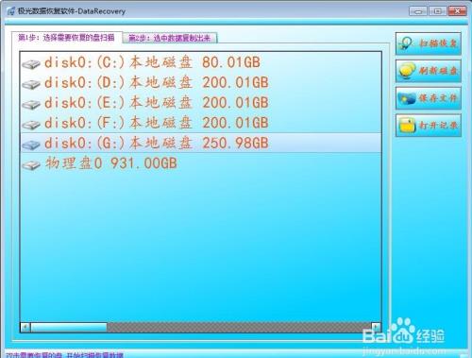The image size is (472, 358).
Task: Click the DataRecovery app icon in title bar
Action: tap(10, 11)
